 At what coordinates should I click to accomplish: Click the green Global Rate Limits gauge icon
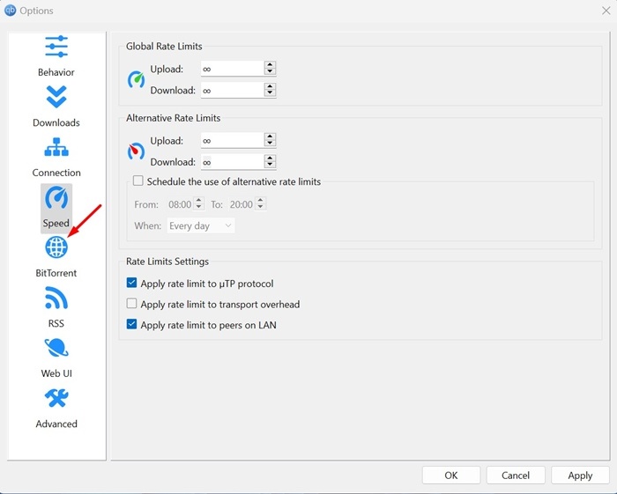(136, 79)
